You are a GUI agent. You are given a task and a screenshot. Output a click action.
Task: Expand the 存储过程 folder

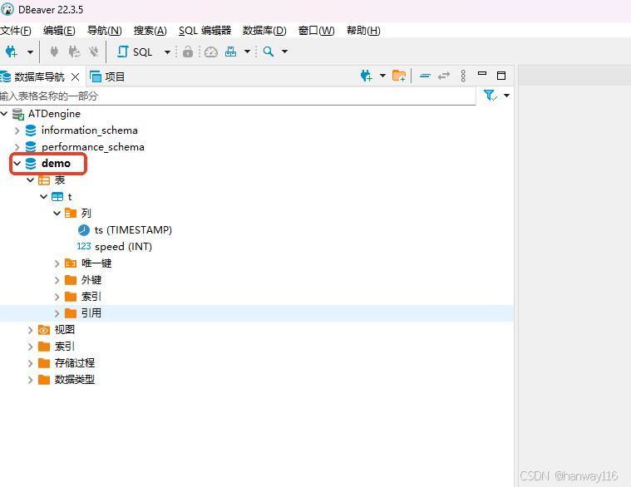click(x=30, y=363)
